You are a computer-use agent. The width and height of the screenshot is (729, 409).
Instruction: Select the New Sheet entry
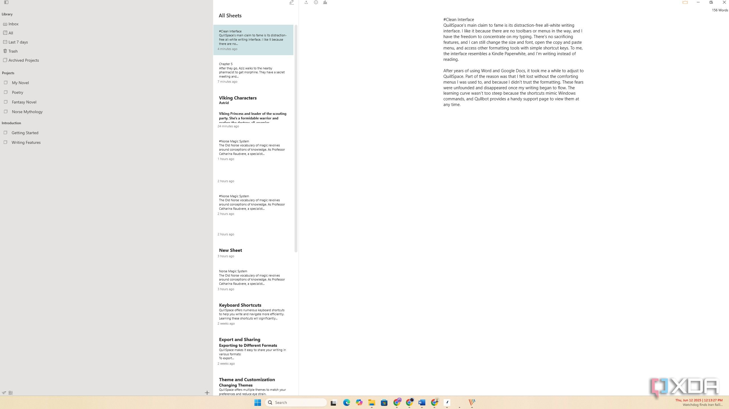tap(253, 252)
